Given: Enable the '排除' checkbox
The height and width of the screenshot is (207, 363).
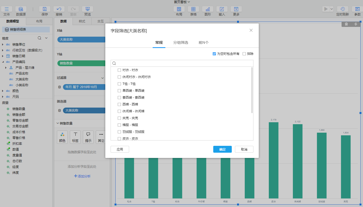Looking at the screenshot, I should click(x=244, y=54).
